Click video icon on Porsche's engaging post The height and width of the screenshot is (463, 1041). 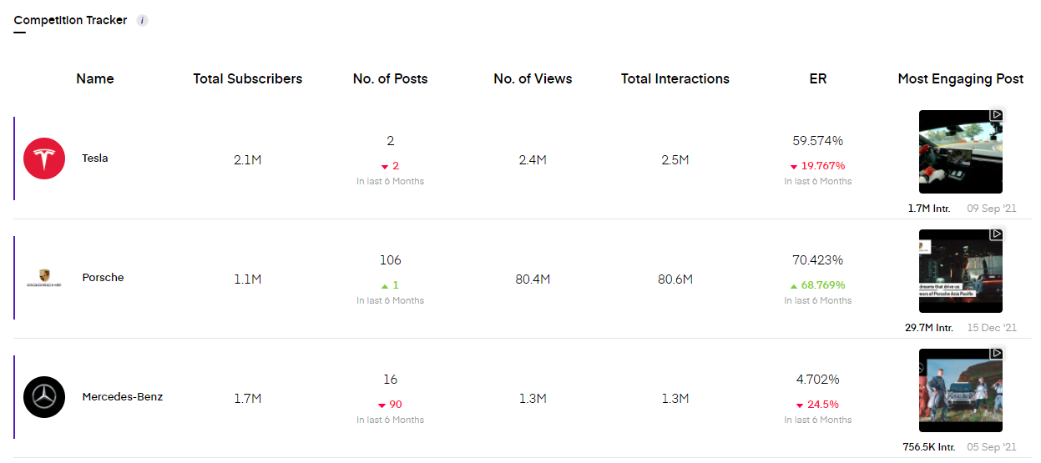tap(996, 234)
